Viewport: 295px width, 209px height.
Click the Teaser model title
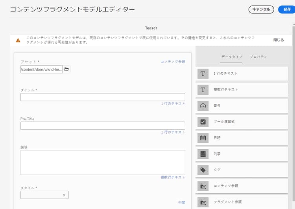[151, 28]
